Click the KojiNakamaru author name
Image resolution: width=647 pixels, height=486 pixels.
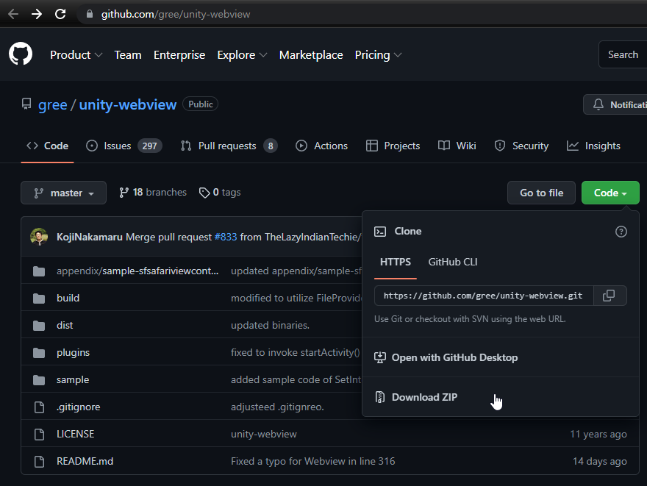point(90,237)
